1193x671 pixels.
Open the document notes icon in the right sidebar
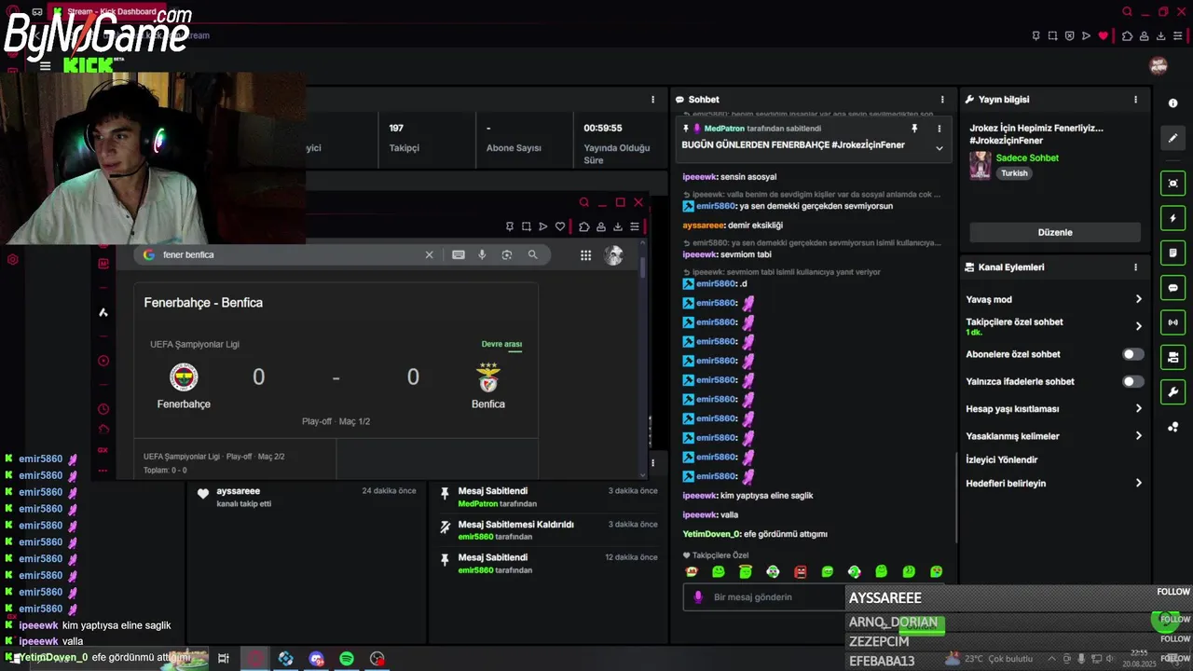[x=1173, y=253]
